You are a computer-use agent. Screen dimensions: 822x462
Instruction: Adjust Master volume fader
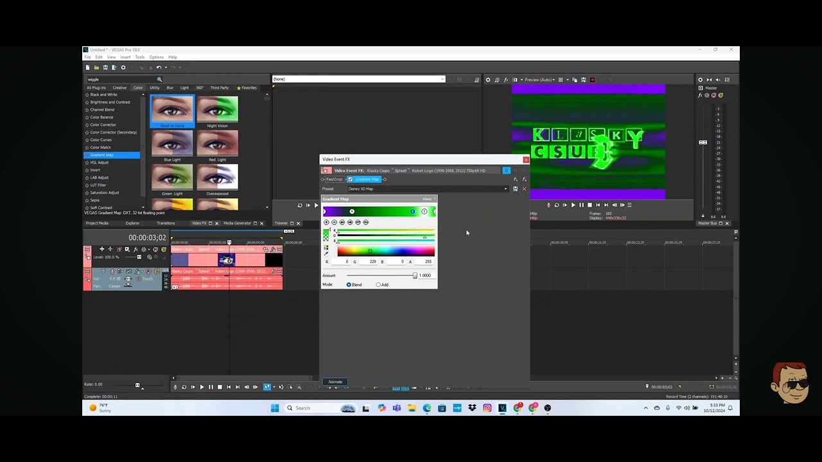[703, 142]
